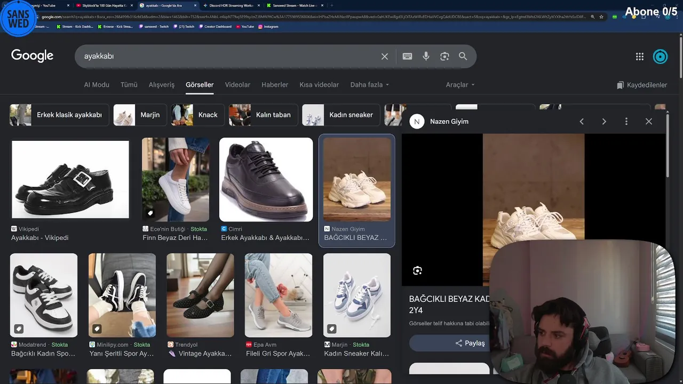The image size is (683, 384).
Task: Switch to the Videolar tab
Action: [x=237, y=85]
